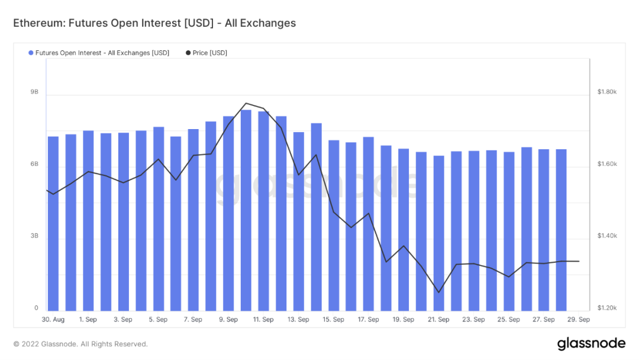Click the price line peak near 10 Sep

pos(246,103)
